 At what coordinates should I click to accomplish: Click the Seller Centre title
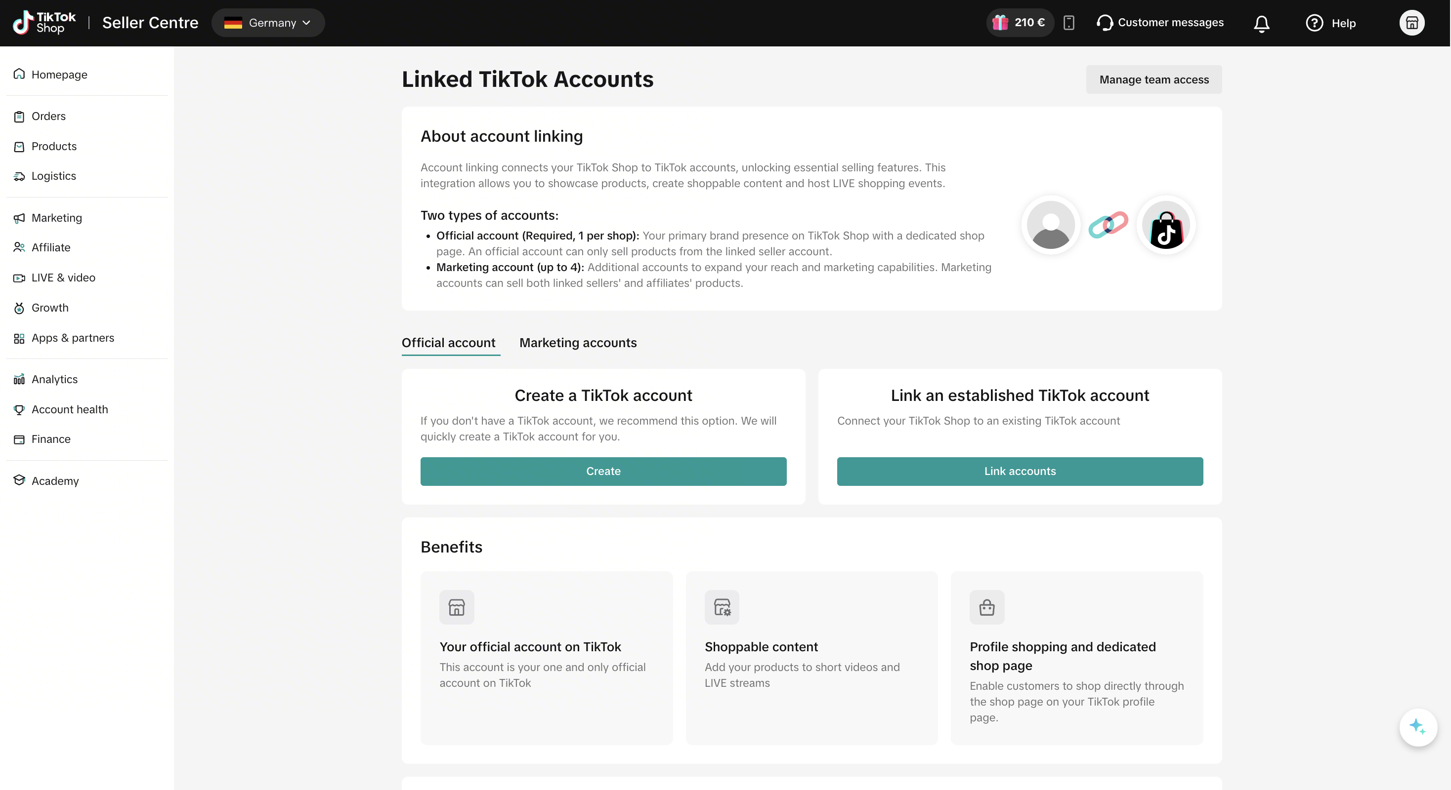tap(150, 23)
